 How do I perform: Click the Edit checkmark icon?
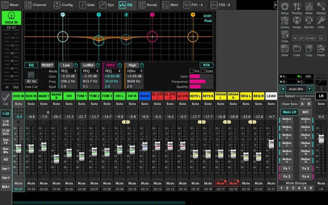pos(6,98)
